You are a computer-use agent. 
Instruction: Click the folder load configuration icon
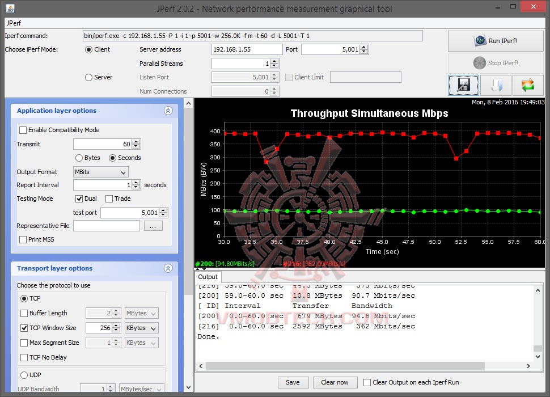(496, 85)
